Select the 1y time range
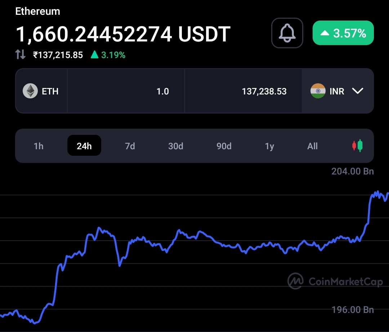389x332 pixels. [x=269, y=146]
